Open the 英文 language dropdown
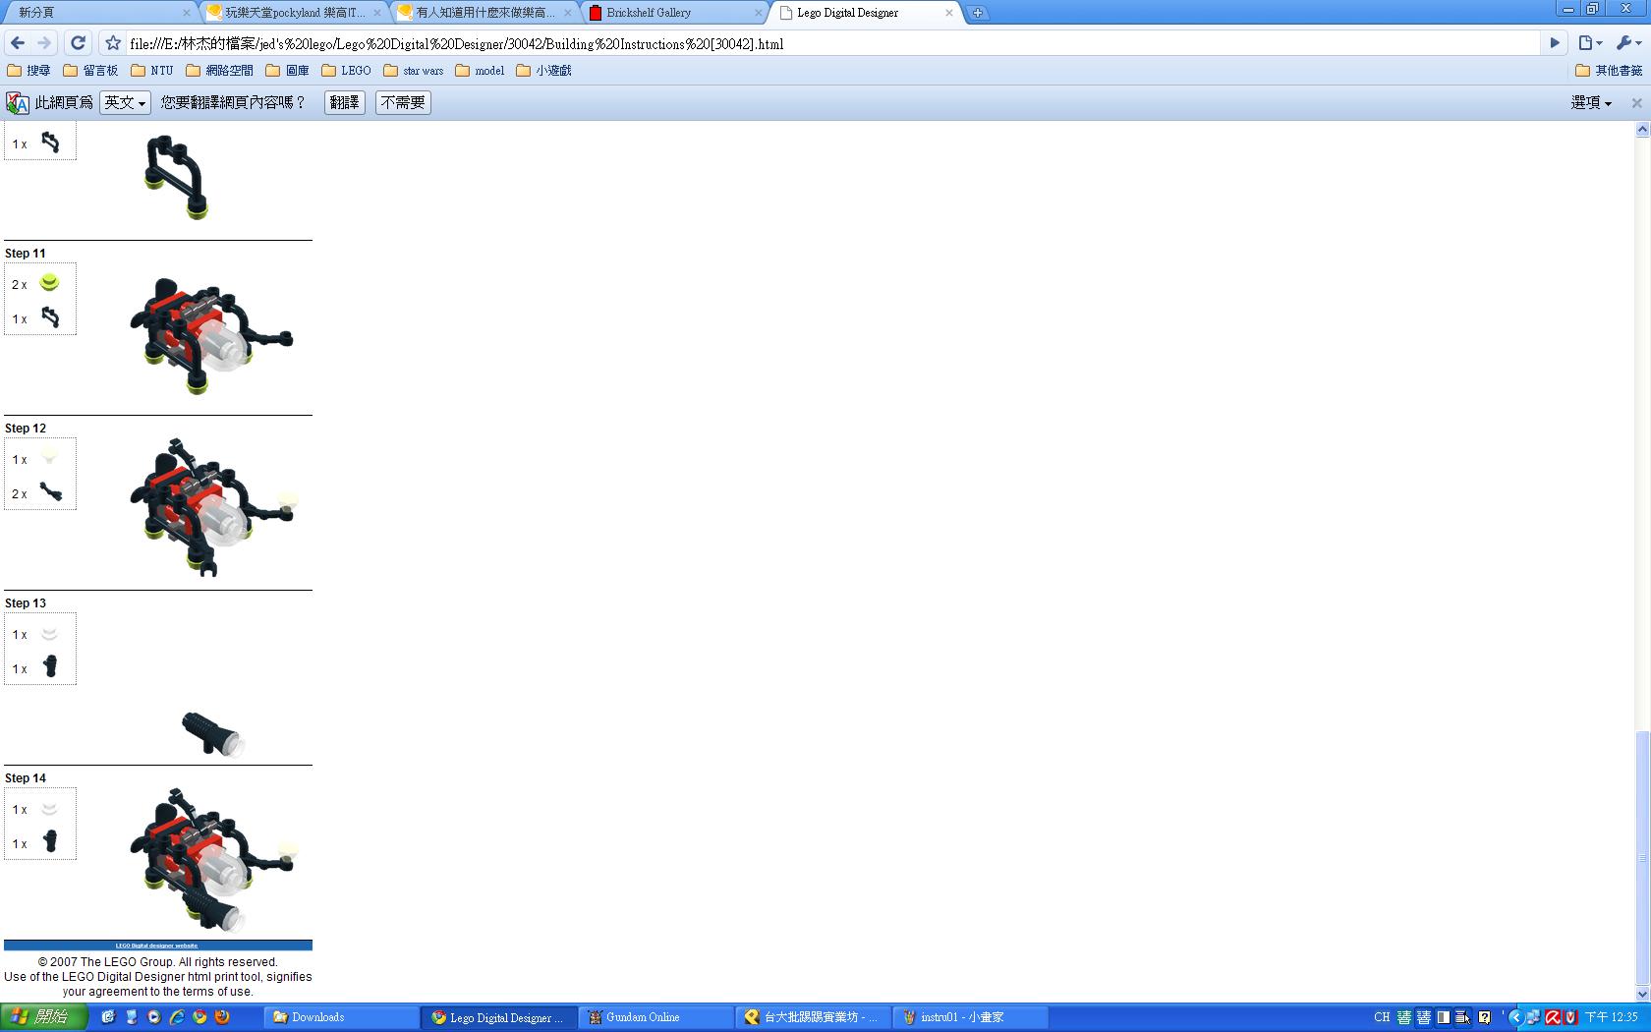Viewport: 1651px width, 1032px height. pyautogui.click(x=125, y=102)
